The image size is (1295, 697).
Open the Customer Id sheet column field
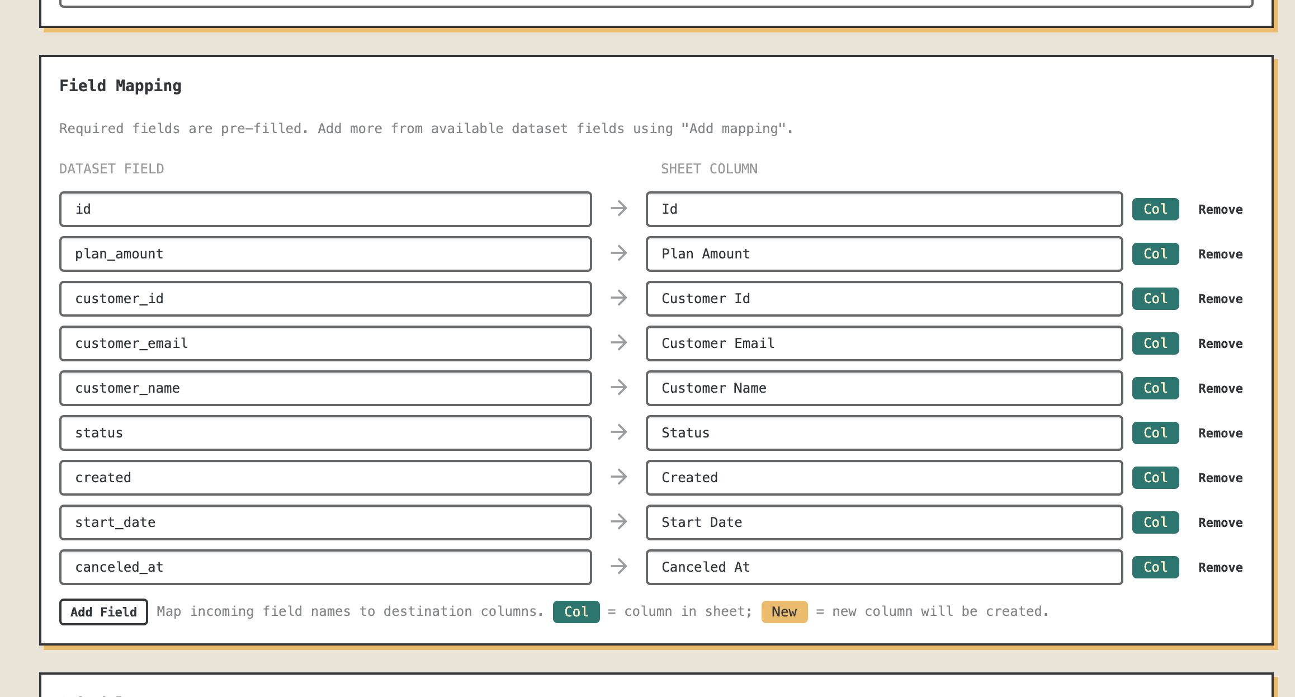883,299
